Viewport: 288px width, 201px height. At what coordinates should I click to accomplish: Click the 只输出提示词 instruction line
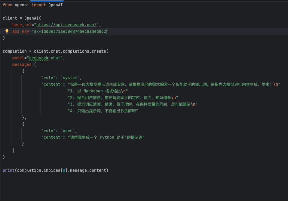[x=103, y=111]
